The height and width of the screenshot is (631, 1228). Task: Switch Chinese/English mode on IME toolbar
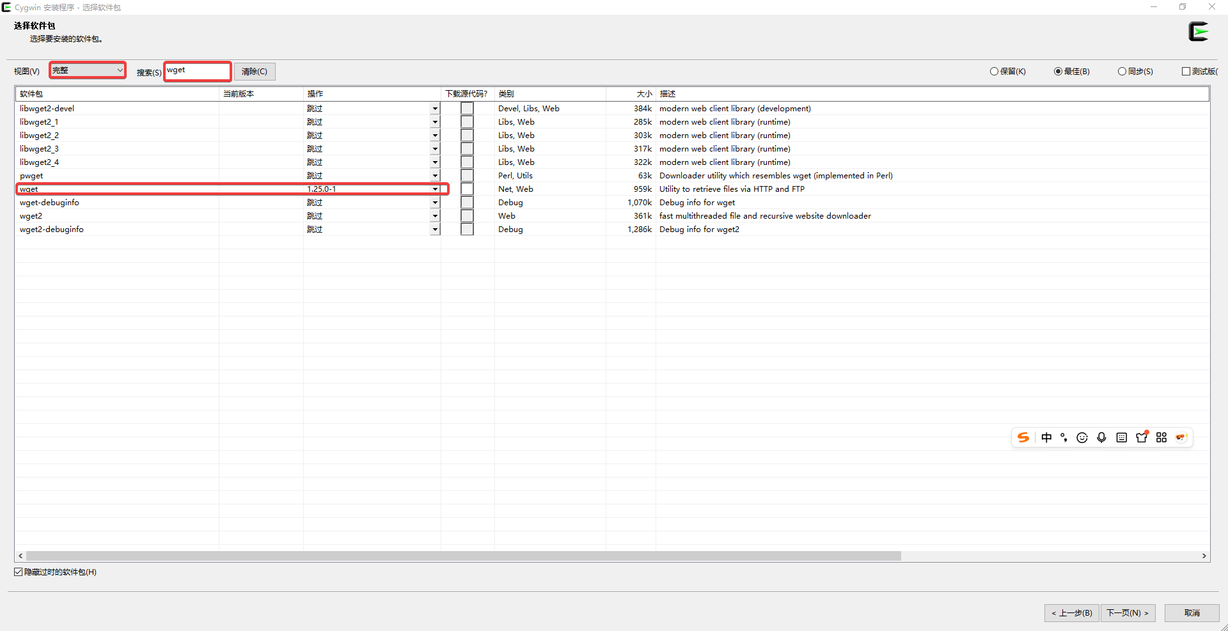click(1046, 437)
